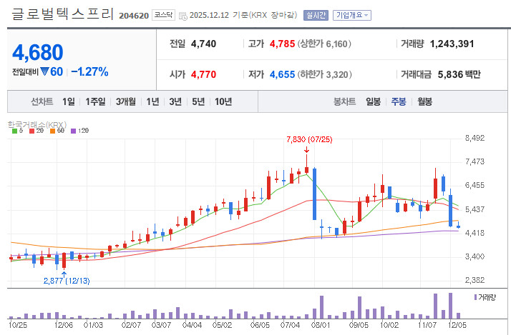Click the 한국거래소(KRX) chart label
This screenshot has width=511, height=335.
[x=36, y=124]
